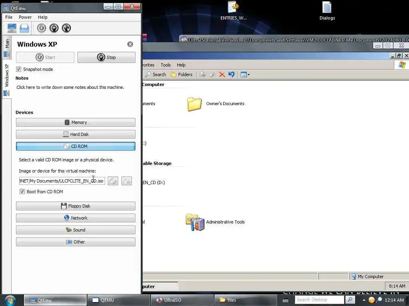Click the virtual machine monitor icon in QtEmu toolbar
The width and height of the screenshot is (409, 306).
pos(12,28)
